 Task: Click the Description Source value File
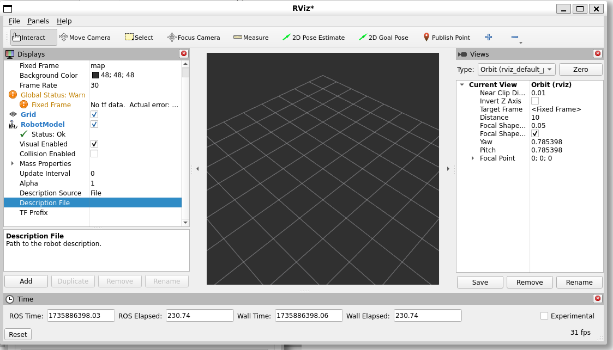(96, 193)
